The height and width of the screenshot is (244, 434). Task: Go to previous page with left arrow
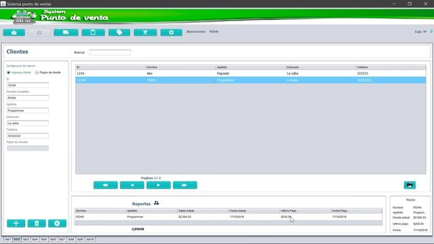point(132,185)
